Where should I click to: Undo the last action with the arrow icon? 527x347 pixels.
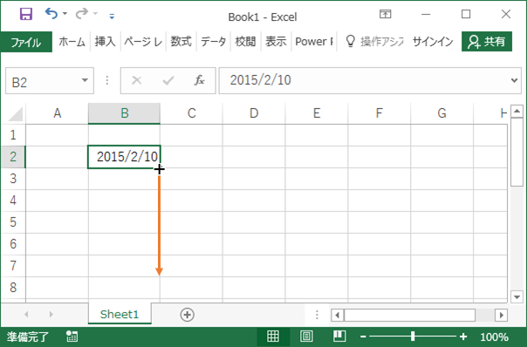pyautogui.click(x=51, y=14)
